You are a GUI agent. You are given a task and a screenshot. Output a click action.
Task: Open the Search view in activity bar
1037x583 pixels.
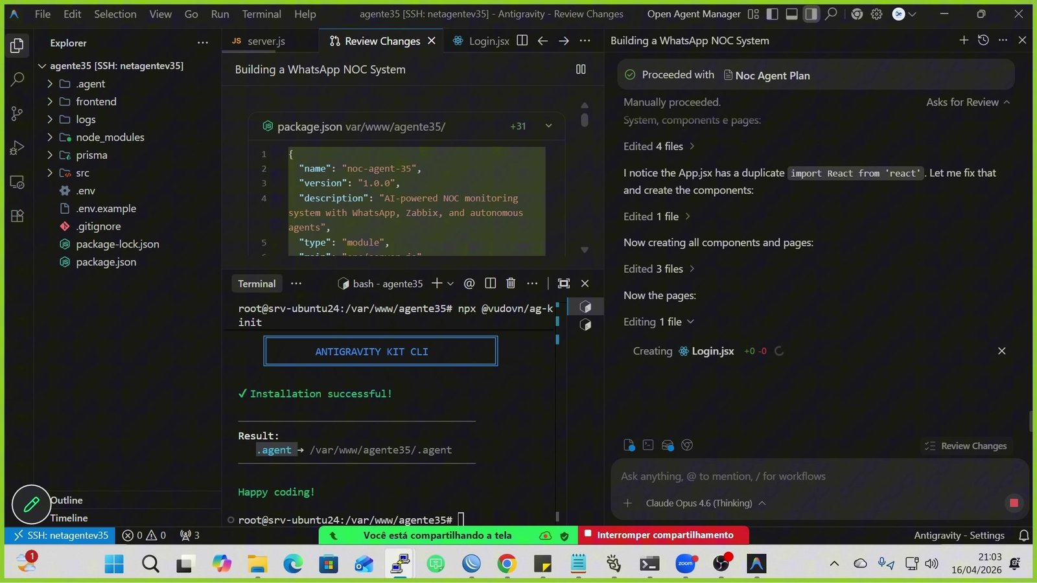[17, 80]
